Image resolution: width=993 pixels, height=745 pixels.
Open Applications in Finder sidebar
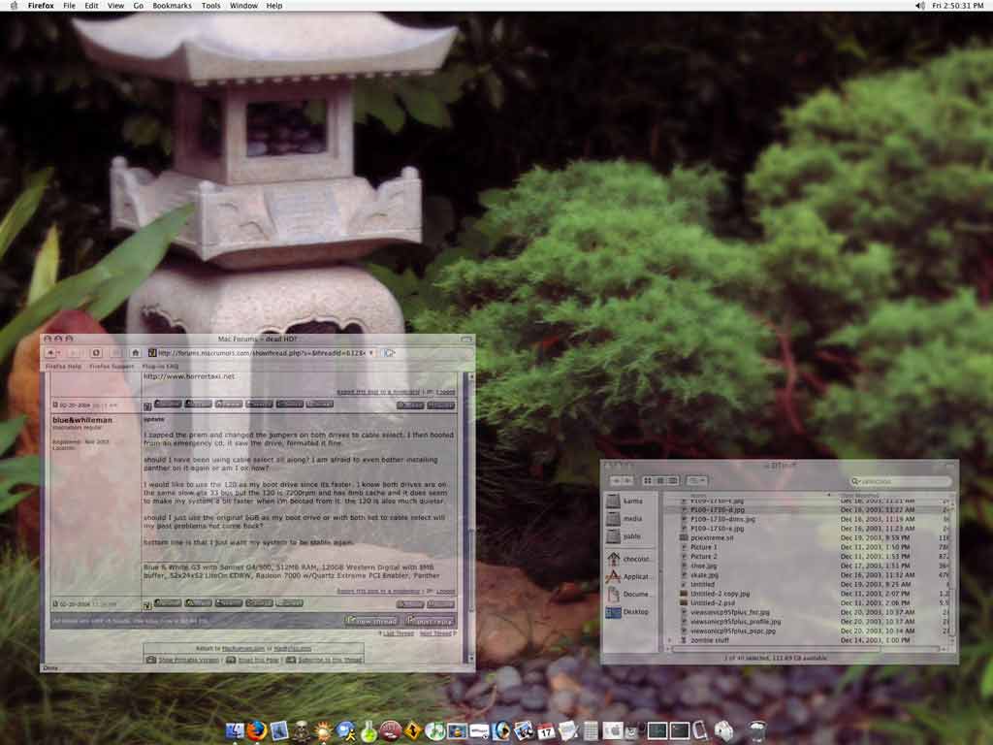point(627,576)
